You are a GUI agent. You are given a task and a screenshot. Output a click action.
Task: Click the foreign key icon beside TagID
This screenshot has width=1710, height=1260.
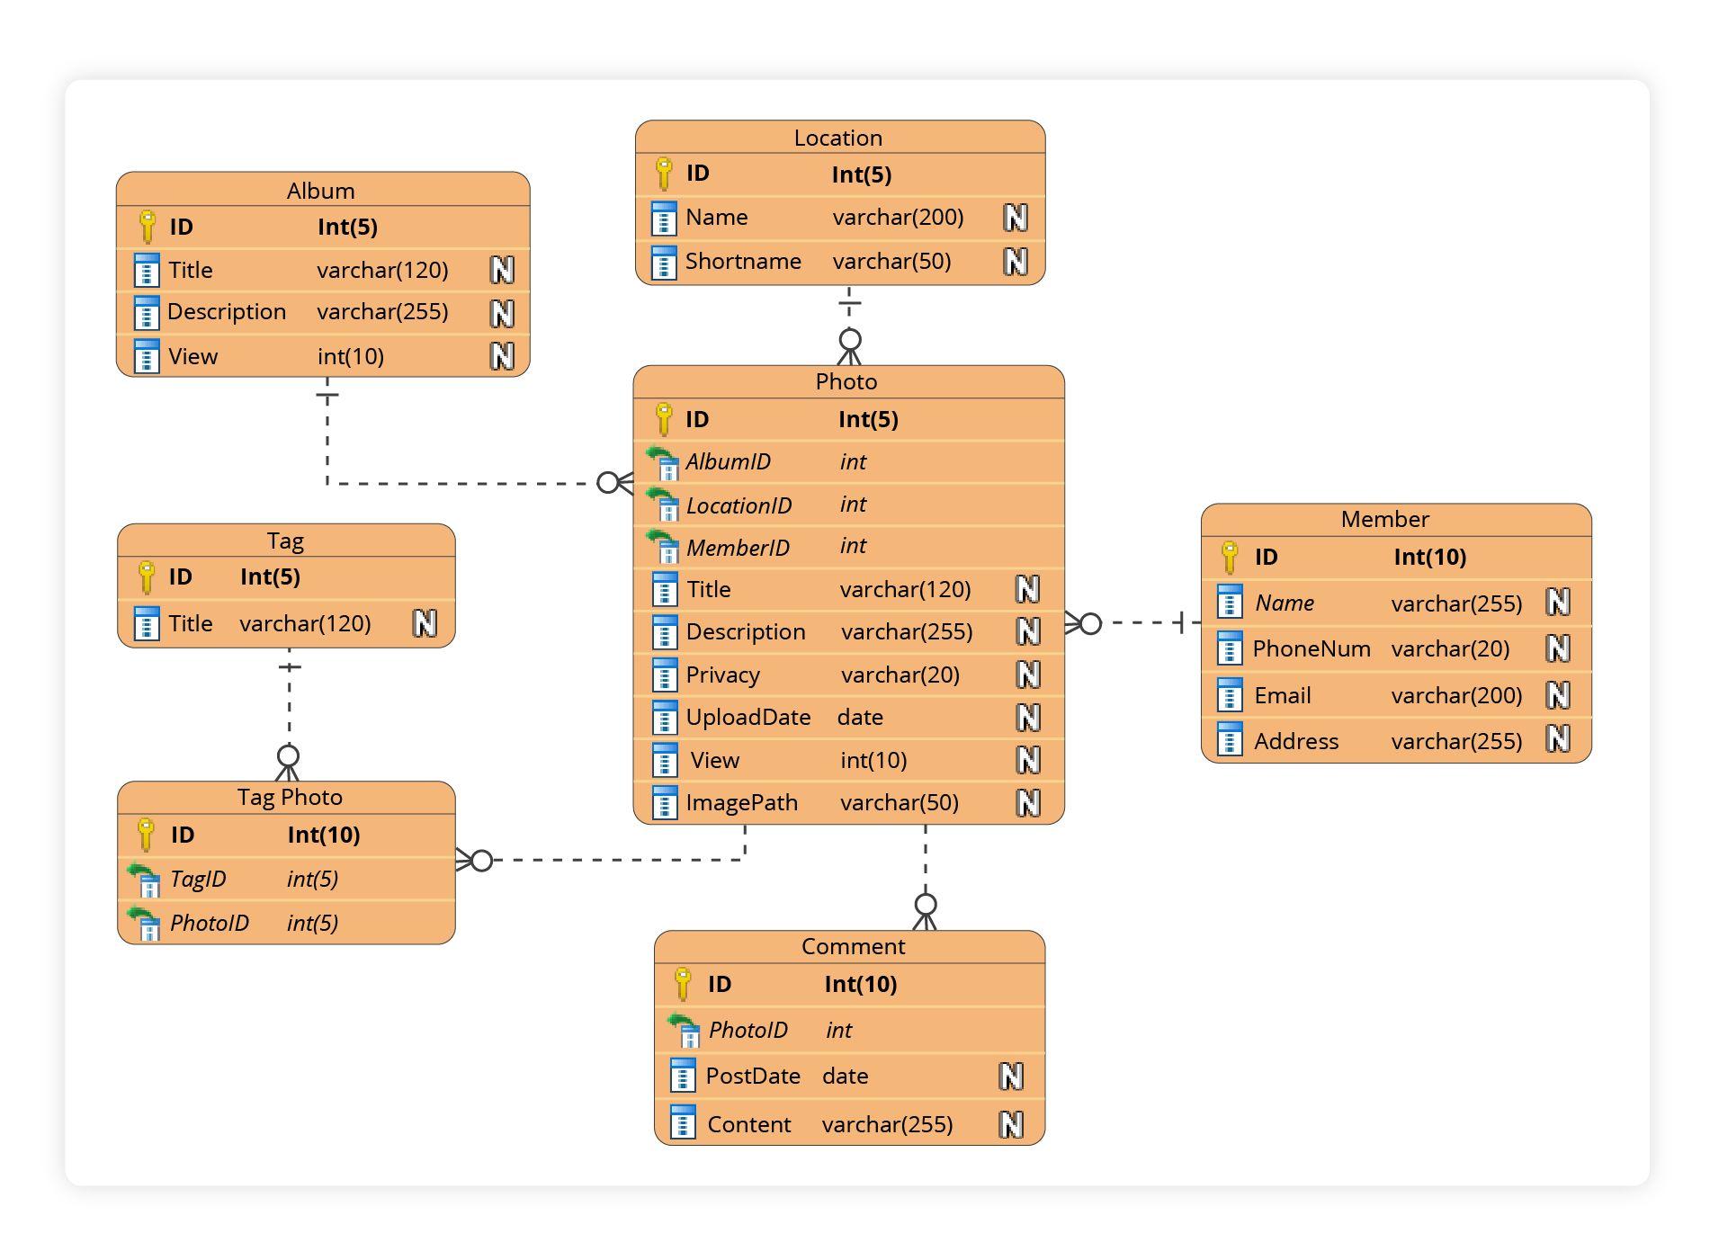click(145, 879)
